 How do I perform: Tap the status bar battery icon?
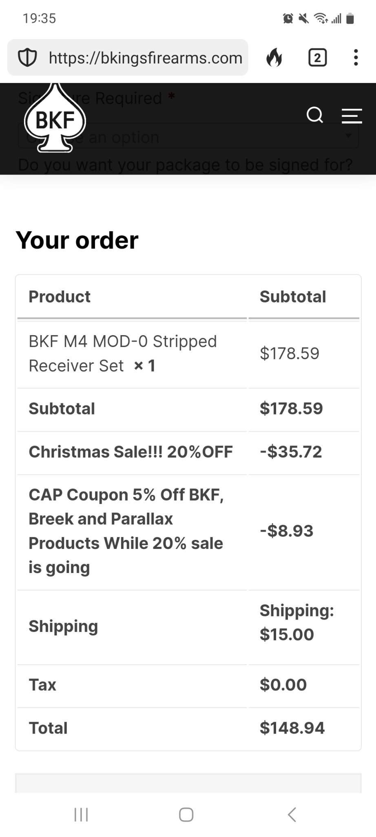tap(350, 18)
